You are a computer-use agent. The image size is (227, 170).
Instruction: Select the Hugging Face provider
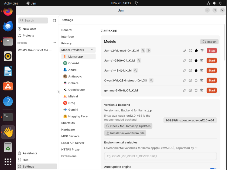tap(78, 116)
